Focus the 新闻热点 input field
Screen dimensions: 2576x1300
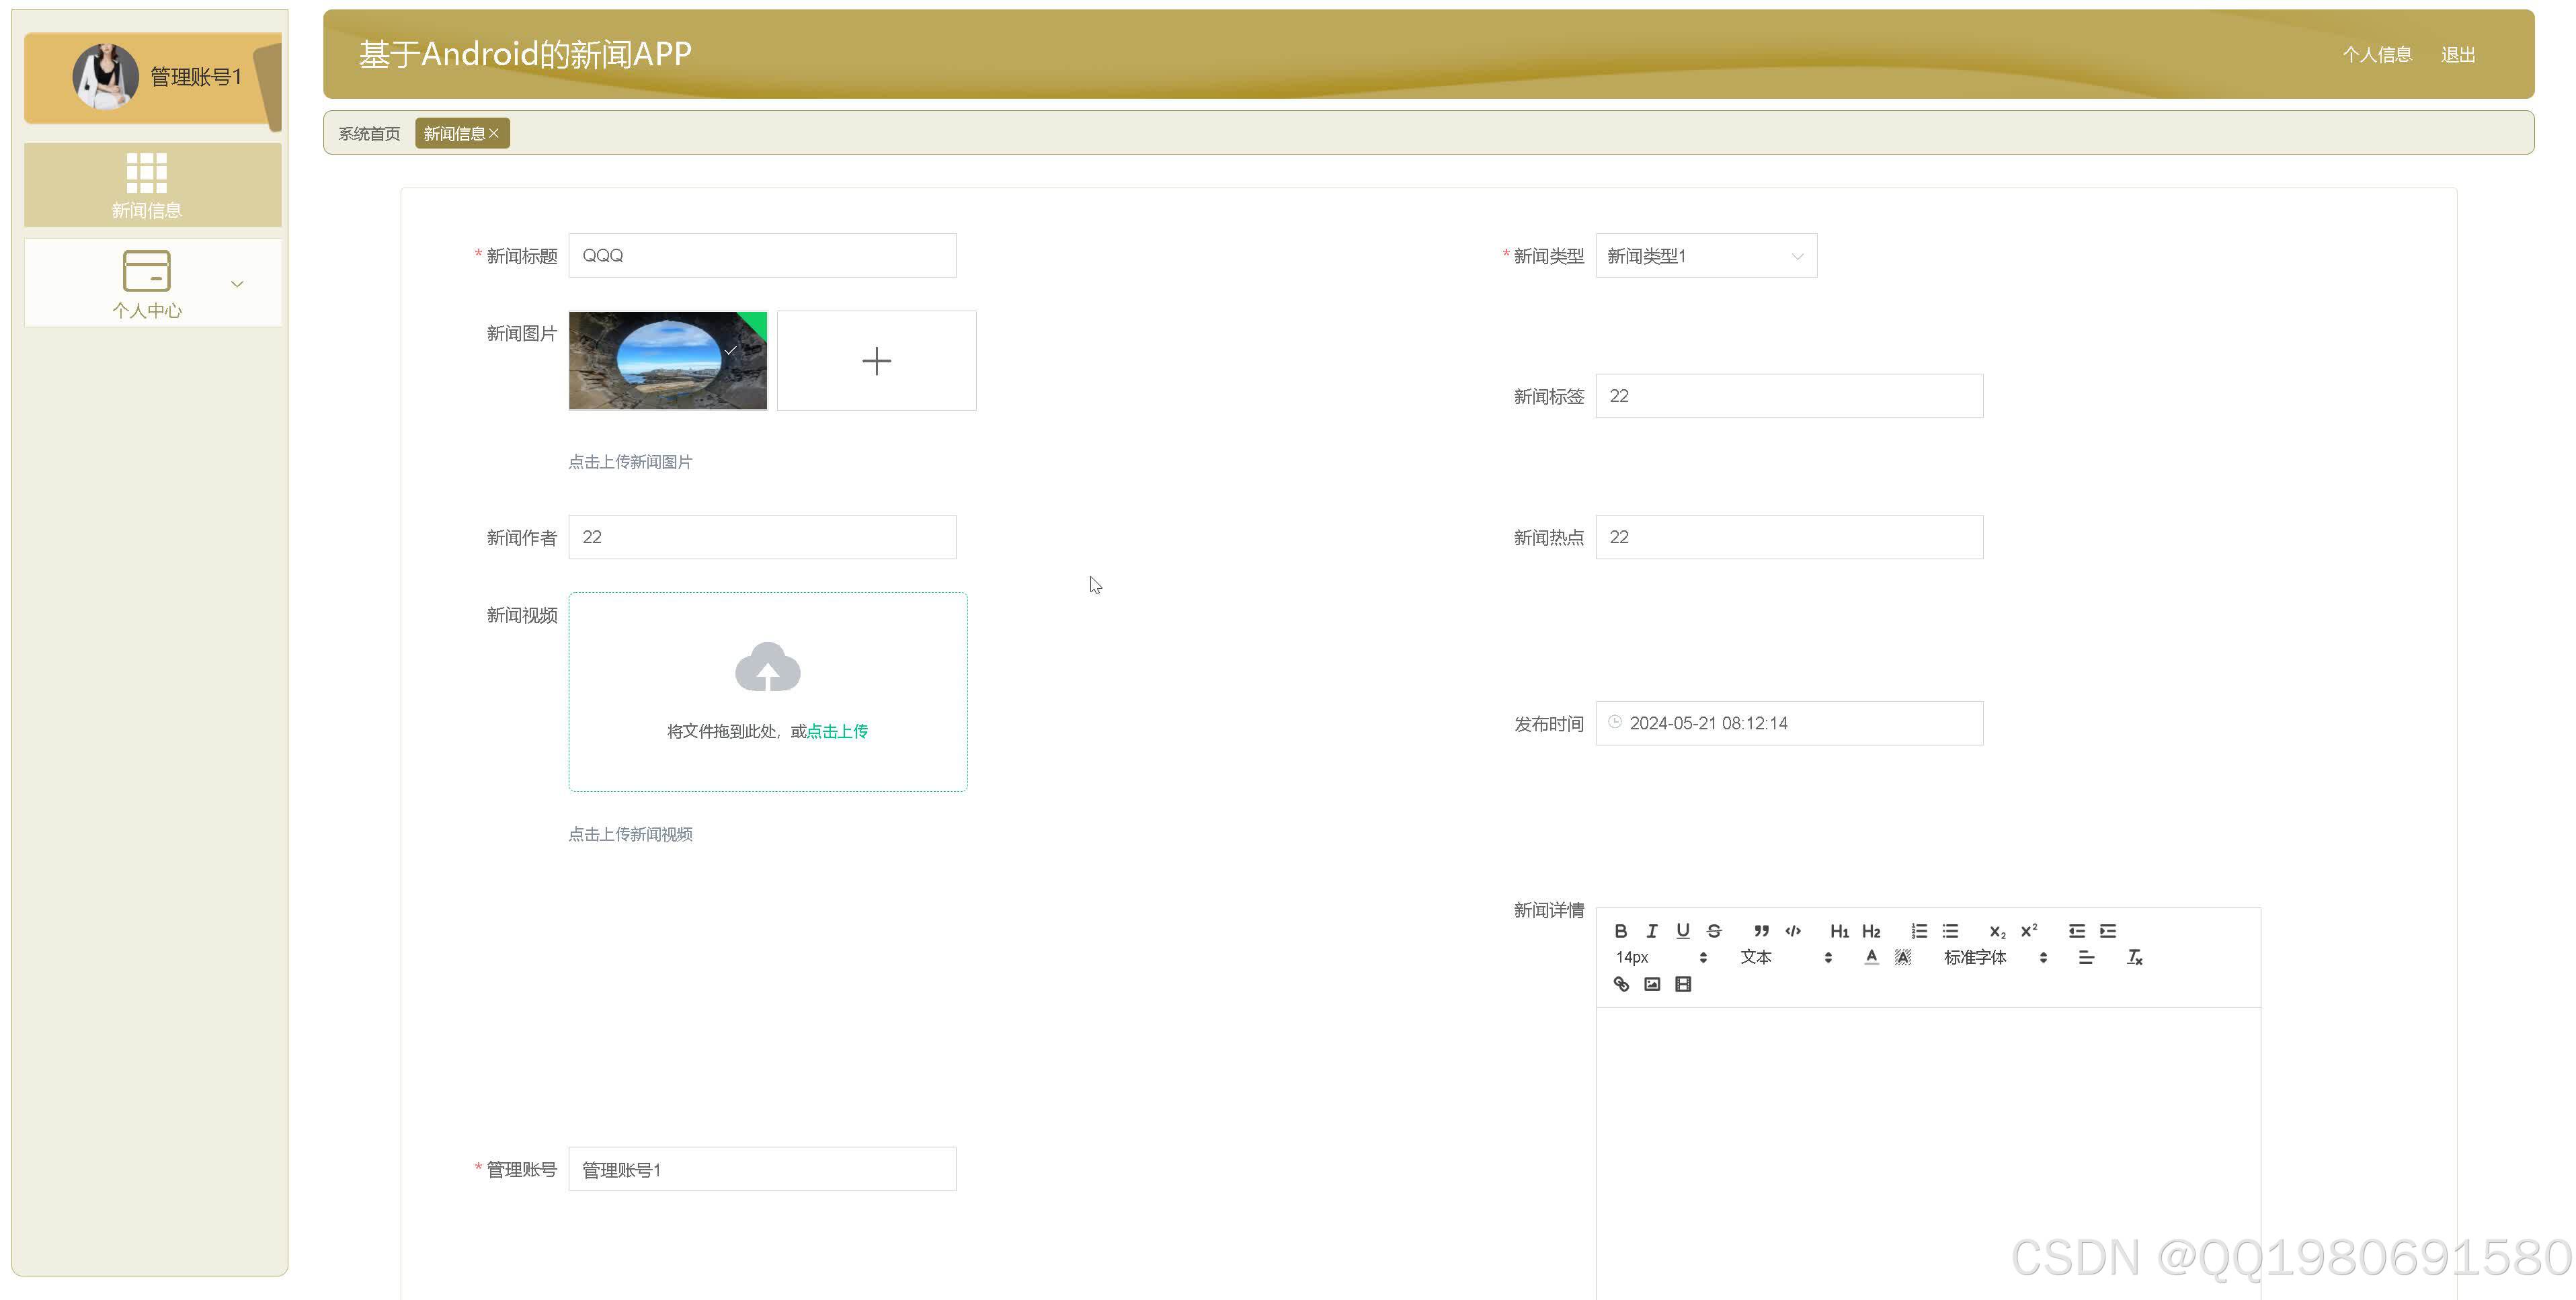[x=1789, y=537]
